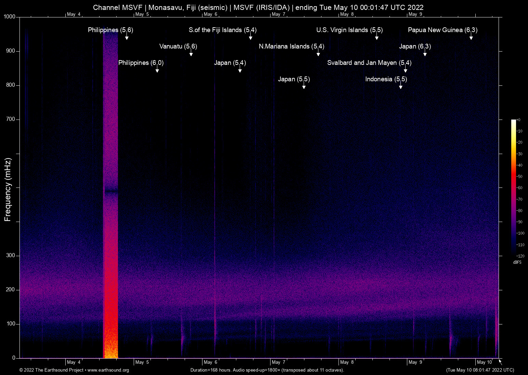Click the channel MSVF title text
Viewport: 528px width, 375px height.
click(258, 7)
